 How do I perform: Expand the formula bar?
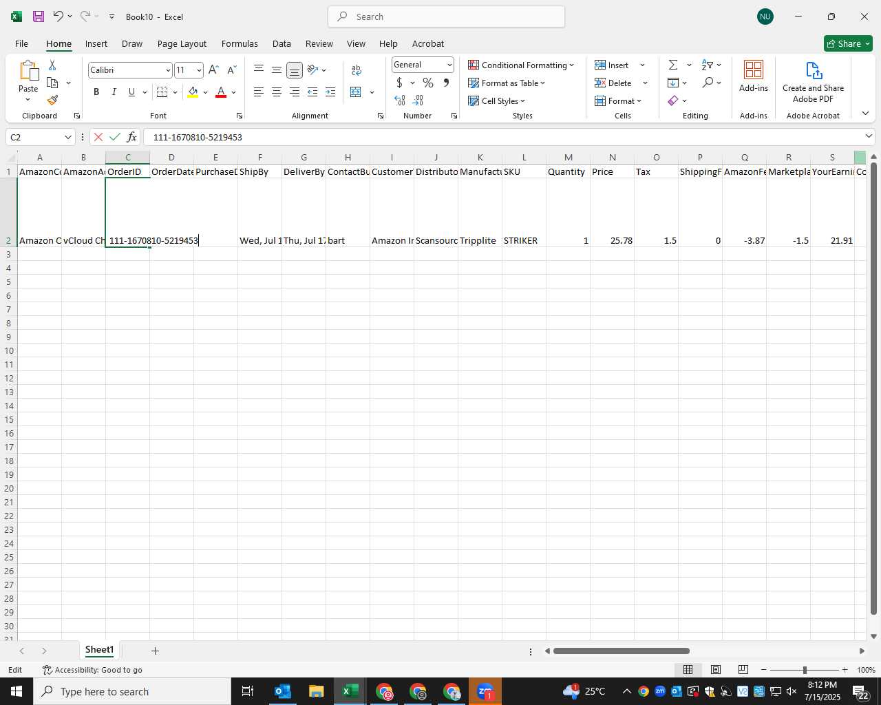coord(869,136)
